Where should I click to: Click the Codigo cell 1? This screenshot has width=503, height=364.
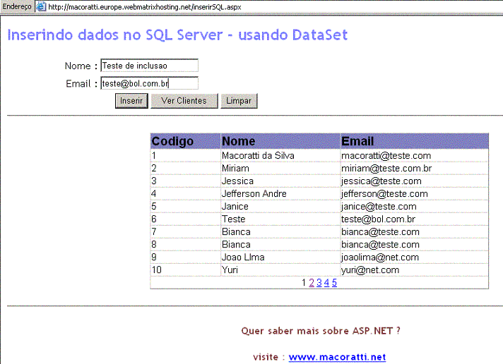tap(185, 156)
